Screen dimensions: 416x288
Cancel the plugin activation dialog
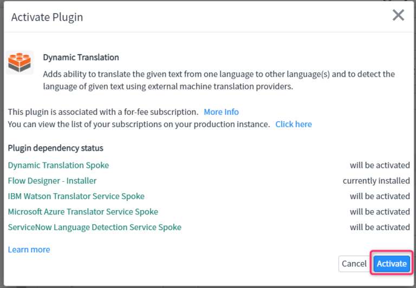pyautogui.click(x=354, y=264)
